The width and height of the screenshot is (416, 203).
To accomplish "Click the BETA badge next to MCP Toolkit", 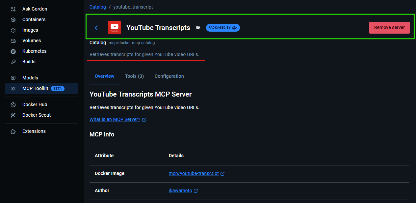I will 58,88.
